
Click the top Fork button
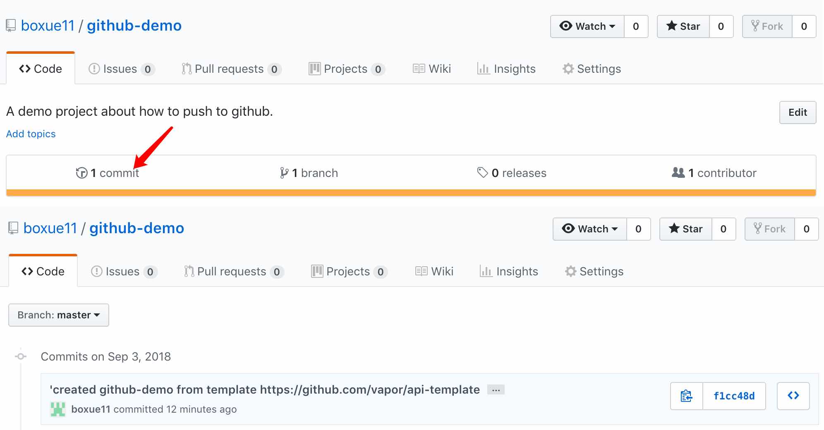click(x=767, y=26)
